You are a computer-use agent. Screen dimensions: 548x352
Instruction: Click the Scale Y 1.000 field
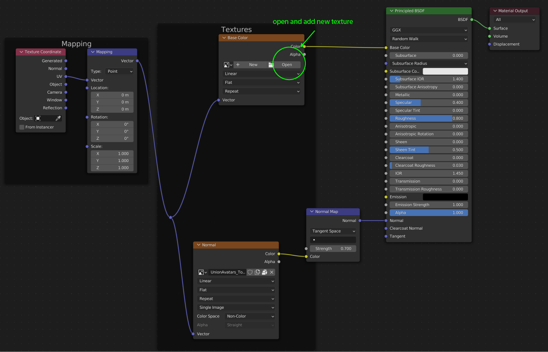click(112, 161)
